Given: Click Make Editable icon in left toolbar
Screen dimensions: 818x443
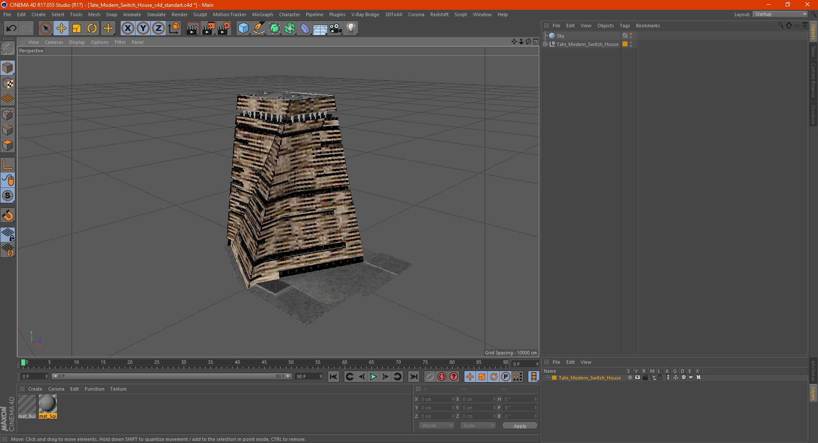Looking at the screenshot, I should pyautogui.click(x=8, y=48).
